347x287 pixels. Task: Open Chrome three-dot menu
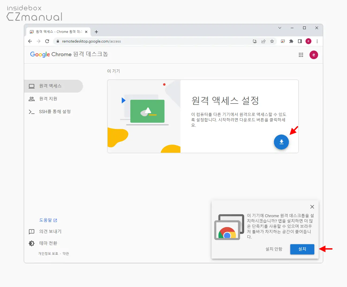(x=317, y=41)
